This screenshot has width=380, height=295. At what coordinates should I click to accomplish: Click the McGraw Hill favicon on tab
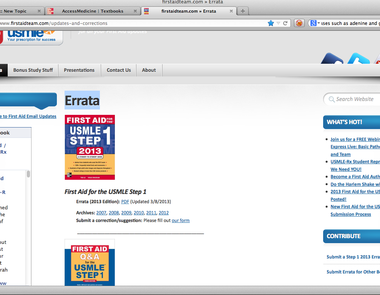tap(50, 11)
